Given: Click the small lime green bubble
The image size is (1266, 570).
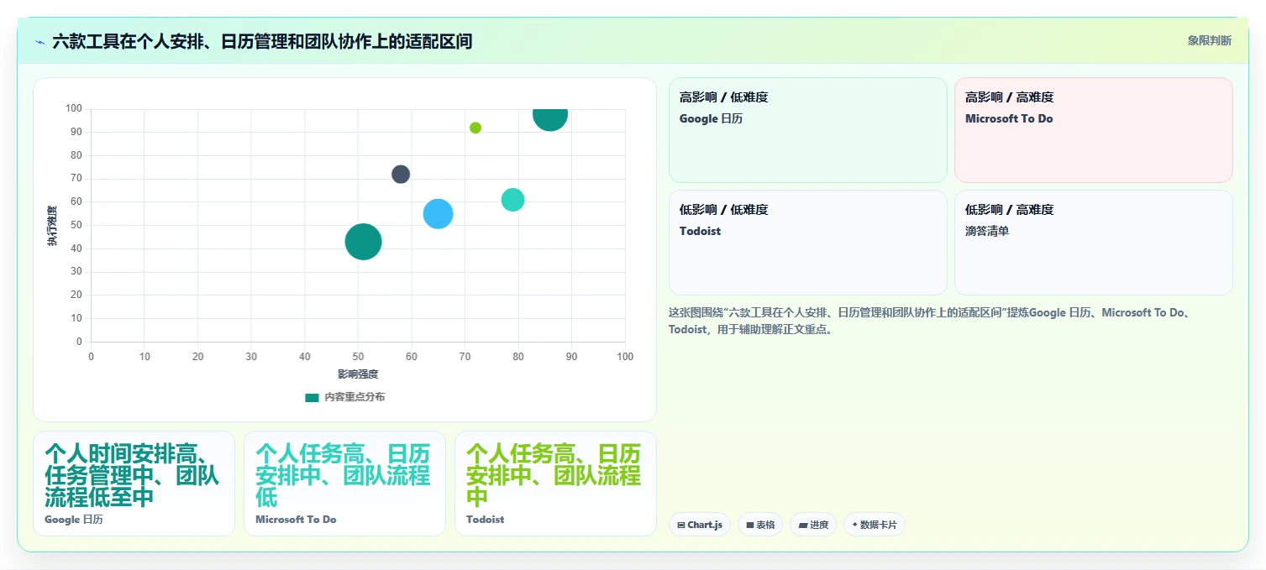Looking at the screenshot, I should tap(475, 128).
